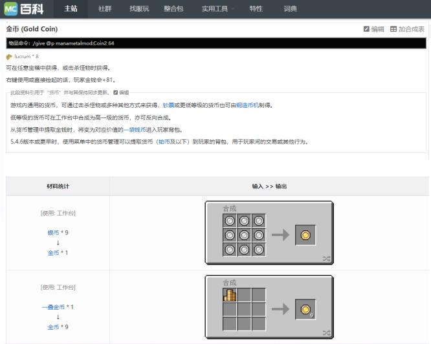The height and width of the screenshot is (344, 431).
Task: Click top-right silver coin in first recipe
Action: (x=259, y=221)
